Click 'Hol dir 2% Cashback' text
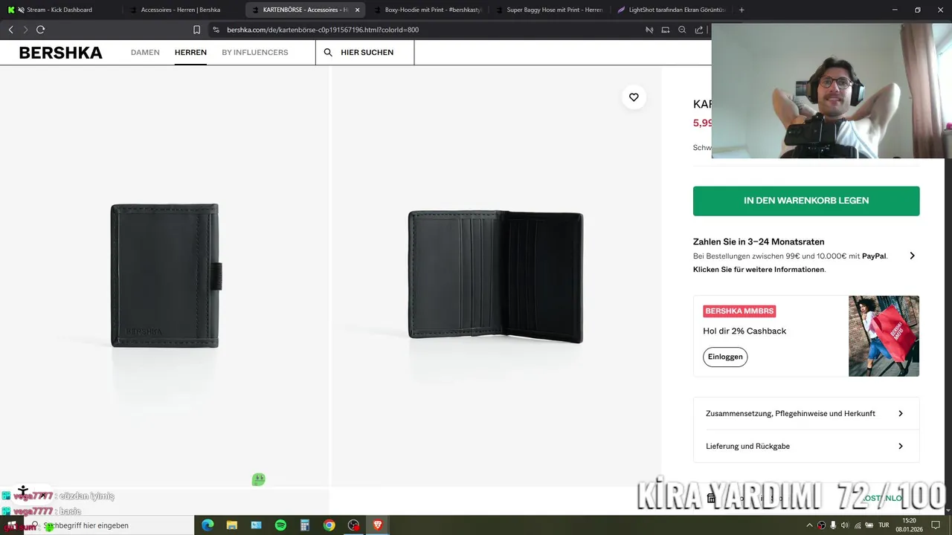952x535 pixels. 744,331
